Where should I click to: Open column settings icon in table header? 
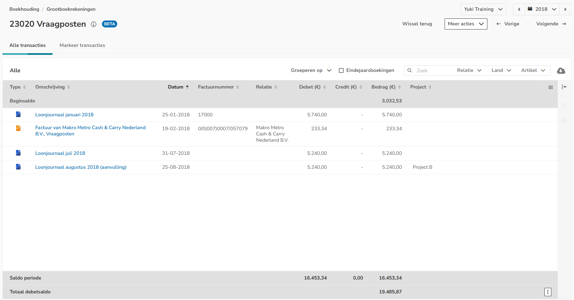550,87
